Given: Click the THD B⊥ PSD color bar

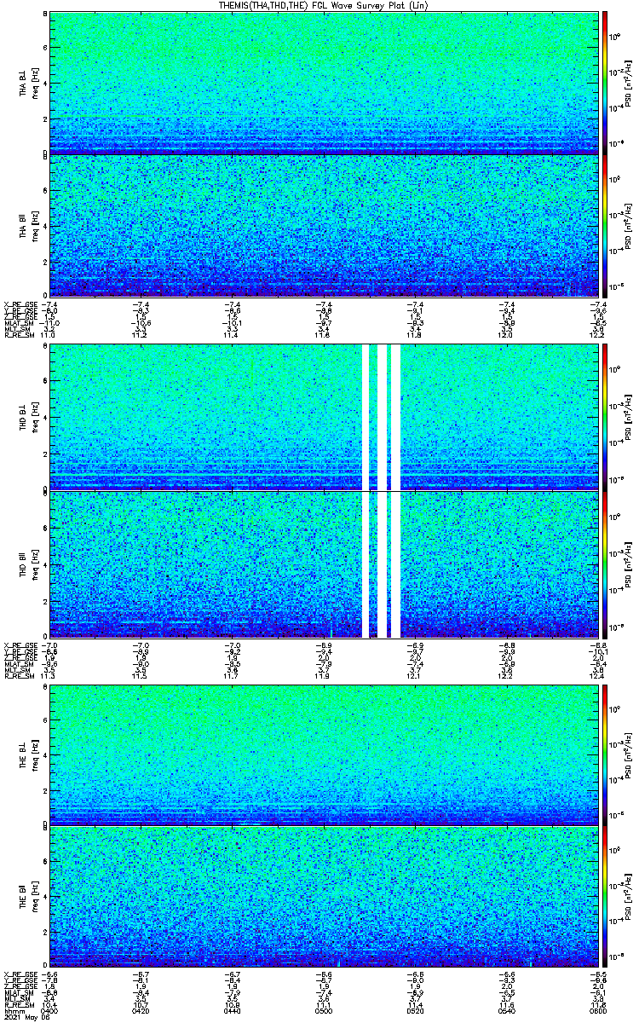Looking at the screenshot, I should tap(606, 417).
